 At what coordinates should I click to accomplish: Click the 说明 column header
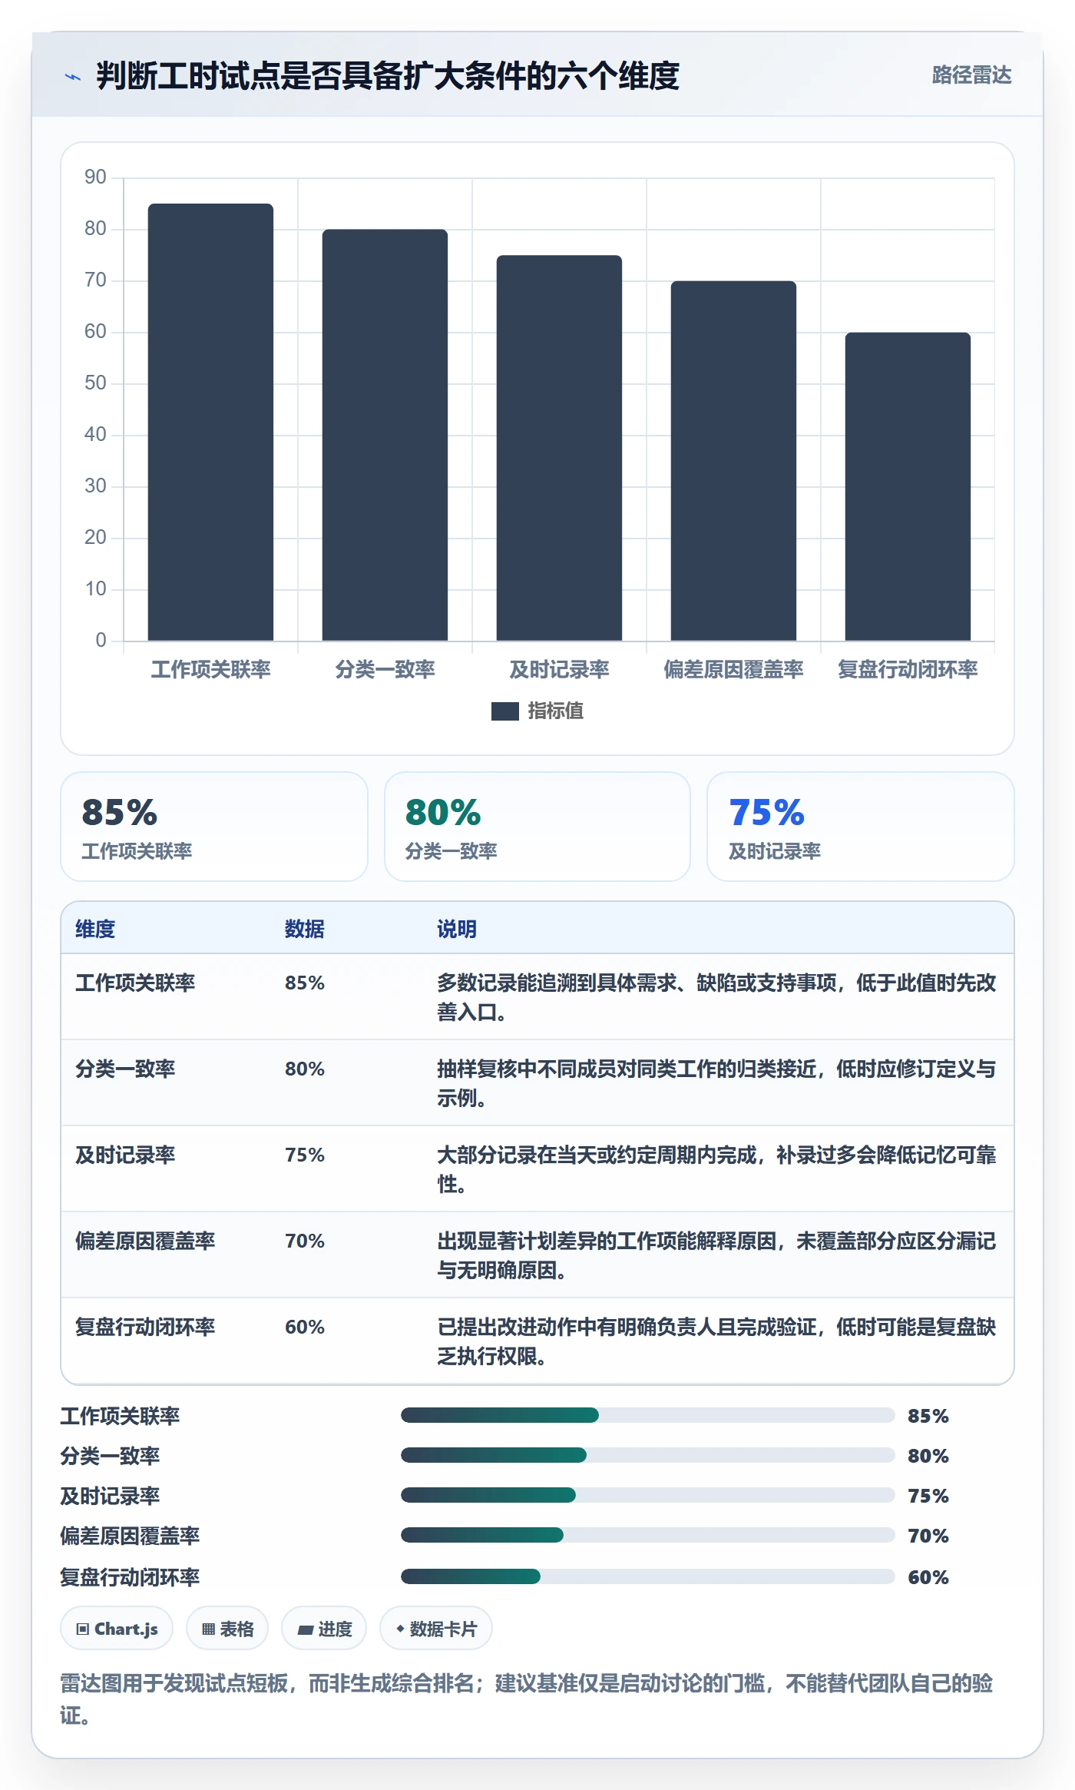tap(457, 929)
